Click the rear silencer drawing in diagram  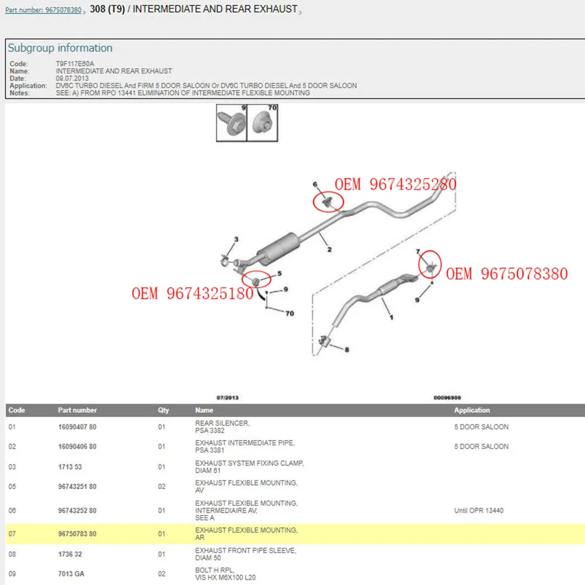tap(387, 287)
